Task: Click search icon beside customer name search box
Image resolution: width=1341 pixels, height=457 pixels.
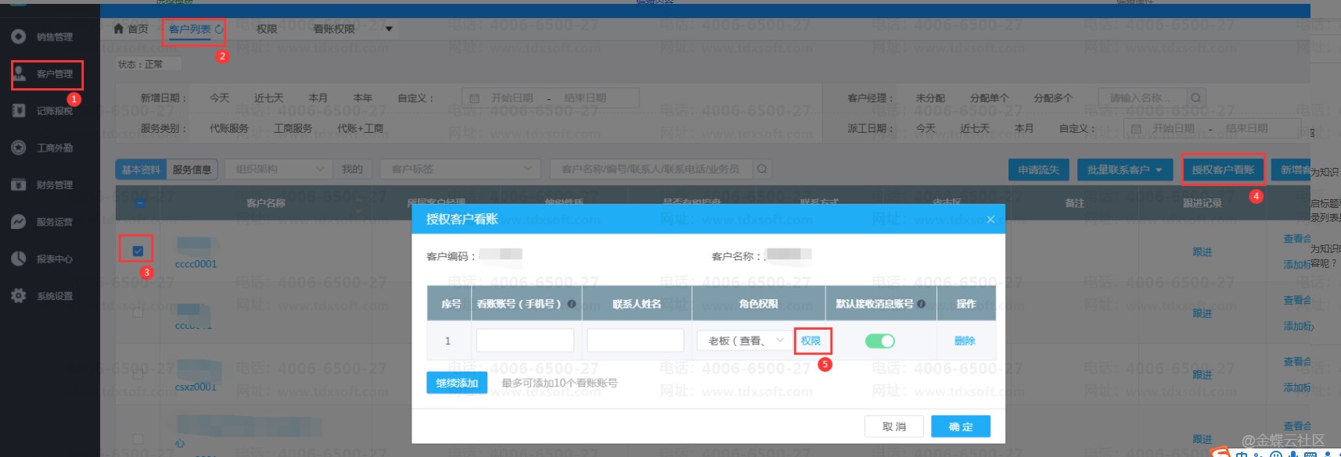Action: tap(761, 169)
